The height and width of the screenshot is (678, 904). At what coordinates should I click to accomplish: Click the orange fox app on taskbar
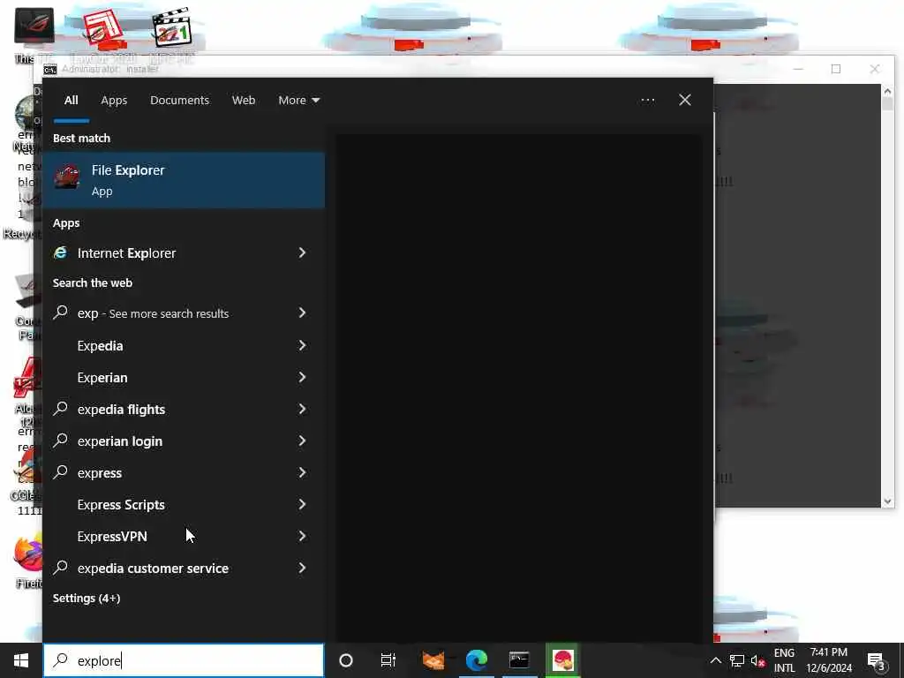[x=433, y=660]
